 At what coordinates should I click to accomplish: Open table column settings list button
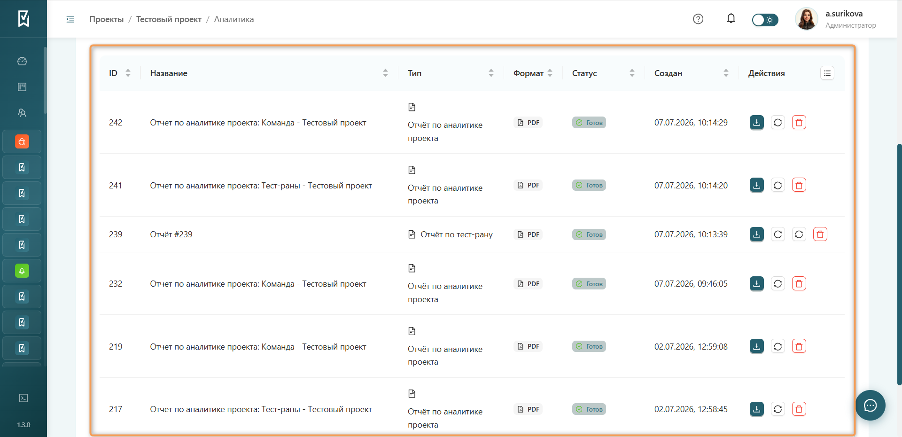point(827,73)
